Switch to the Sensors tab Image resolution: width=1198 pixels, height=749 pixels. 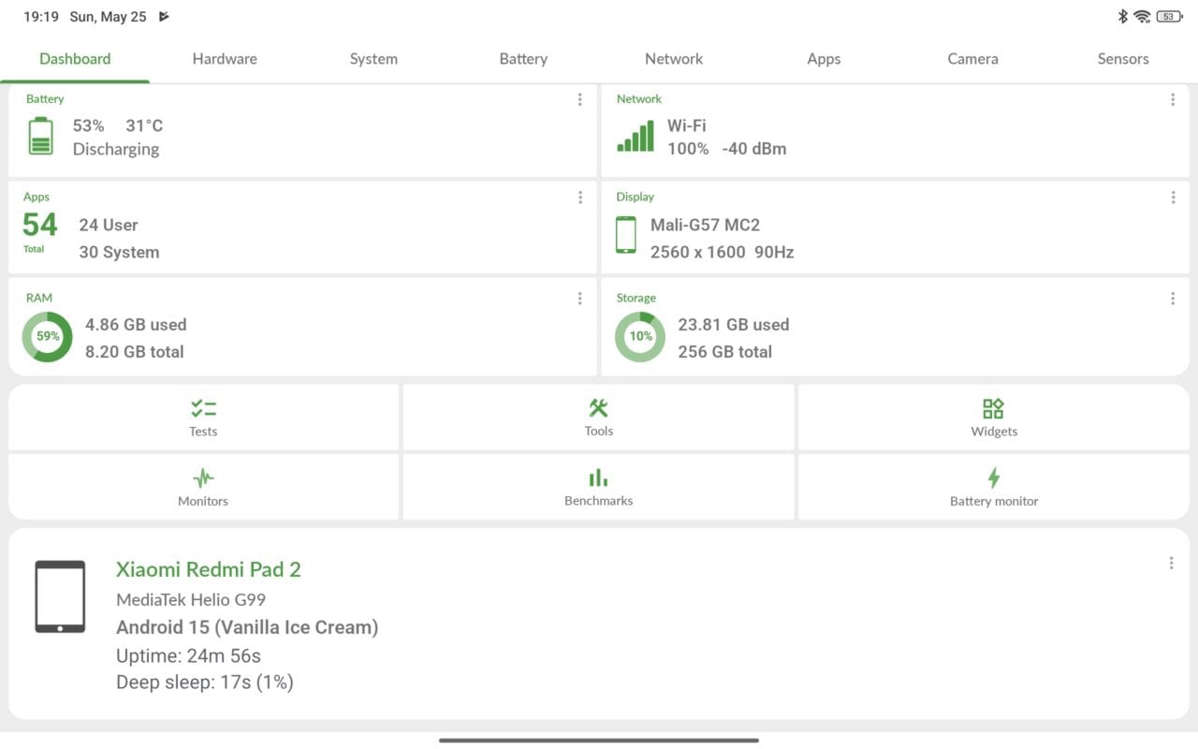point(1122,59)
